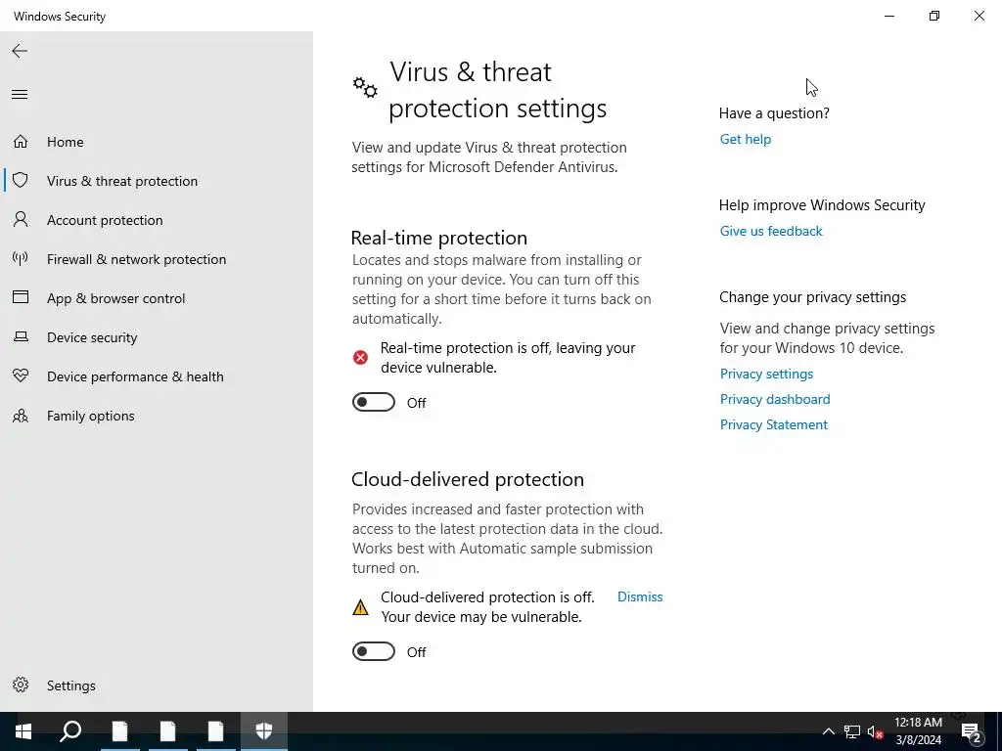Image resolution: width=1002 pixels, height=751 pixels.
Task: Open taskbar search magnifier
Action: pyautogui.click(x=70, y=731)
